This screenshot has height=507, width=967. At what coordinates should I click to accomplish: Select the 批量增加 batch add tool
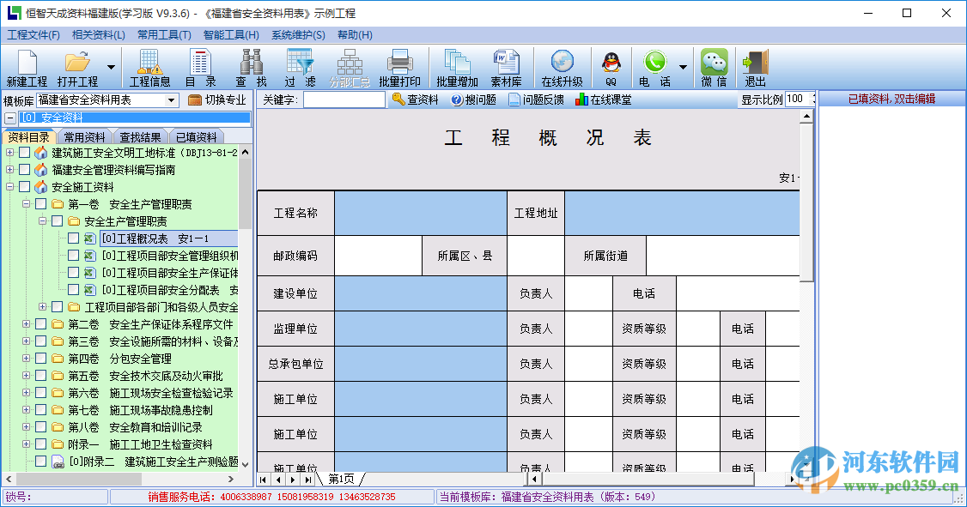point(456,67)
